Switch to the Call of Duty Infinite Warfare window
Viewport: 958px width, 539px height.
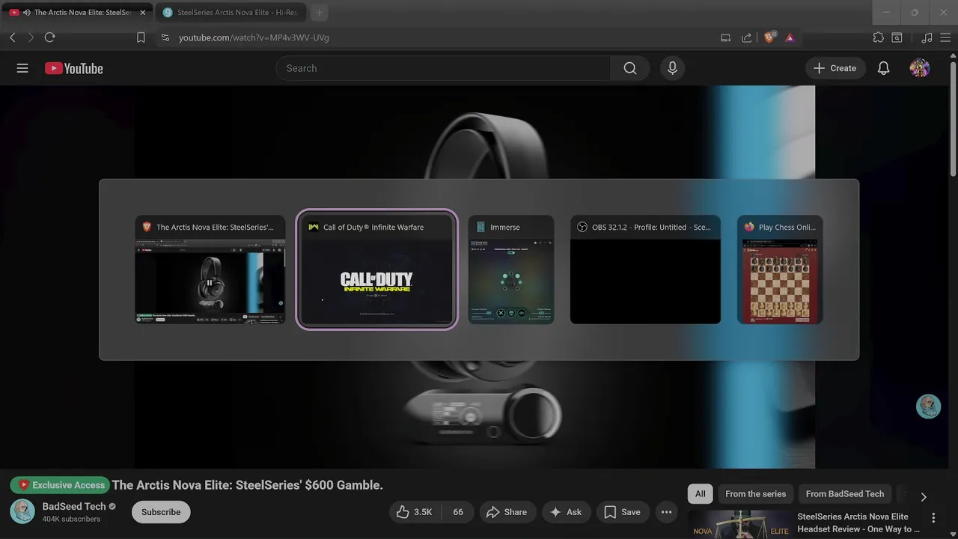pos(376,269)
